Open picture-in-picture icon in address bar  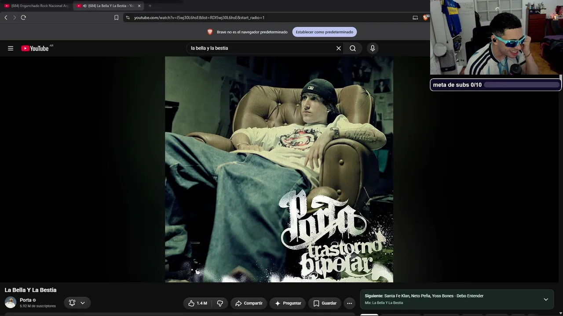(x=415, y=18)
